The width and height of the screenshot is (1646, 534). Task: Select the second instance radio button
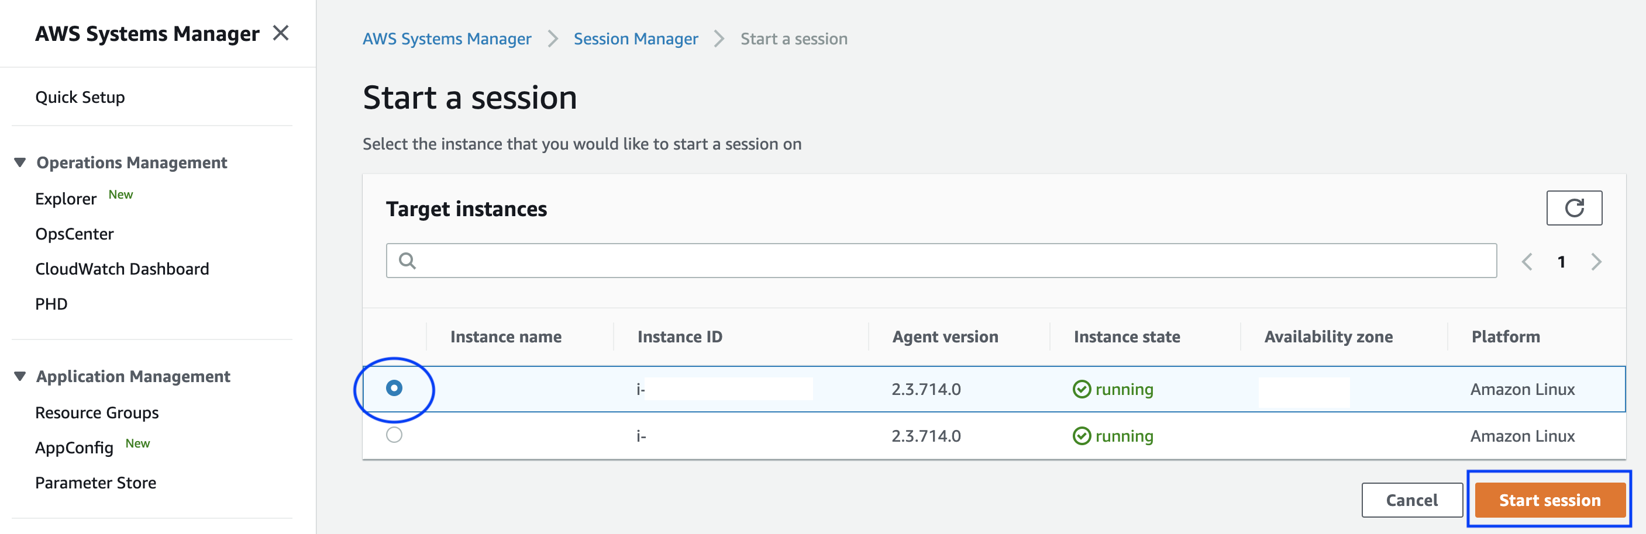click(x=394, y=435)
